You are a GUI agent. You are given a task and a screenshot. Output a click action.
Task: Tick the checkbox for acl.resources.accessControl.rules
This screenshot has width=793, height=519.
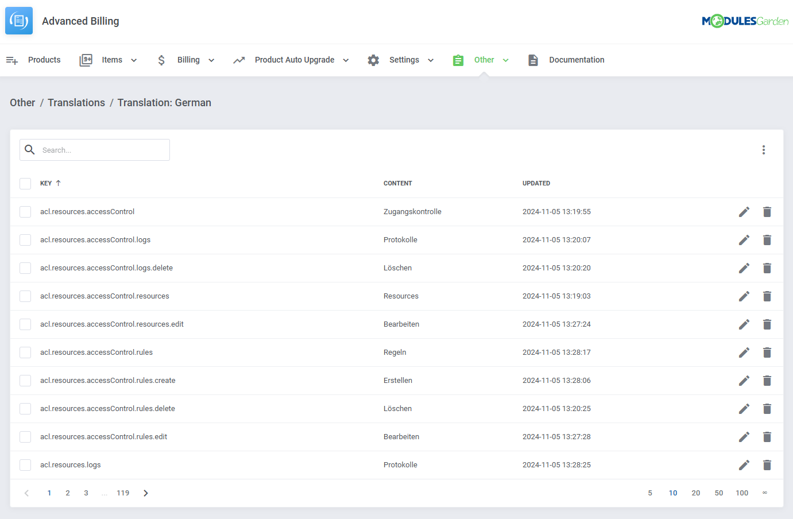[25, 352]
